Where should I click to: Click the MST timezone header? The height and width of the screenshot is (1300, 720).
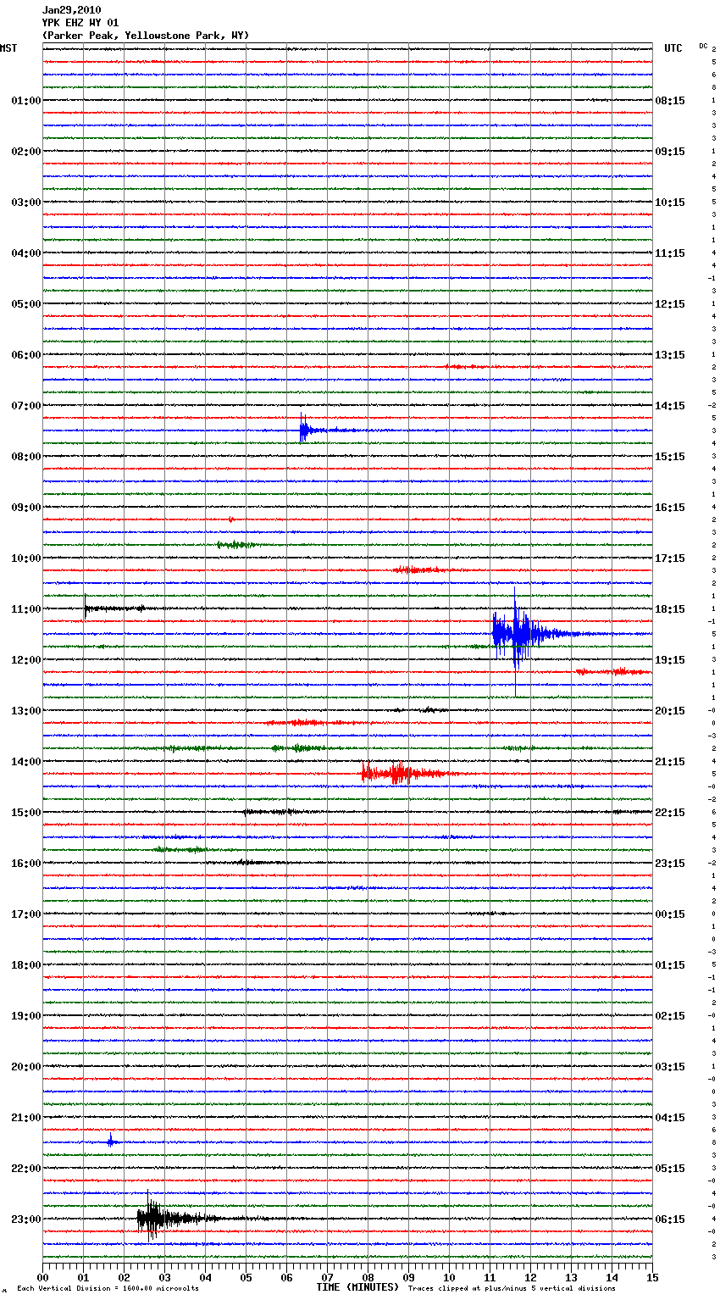click(8, 48)
